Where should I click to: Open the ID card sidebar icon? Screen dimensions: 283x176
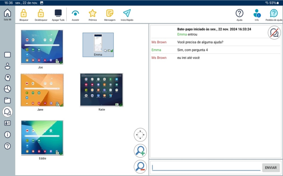(8, 123)
